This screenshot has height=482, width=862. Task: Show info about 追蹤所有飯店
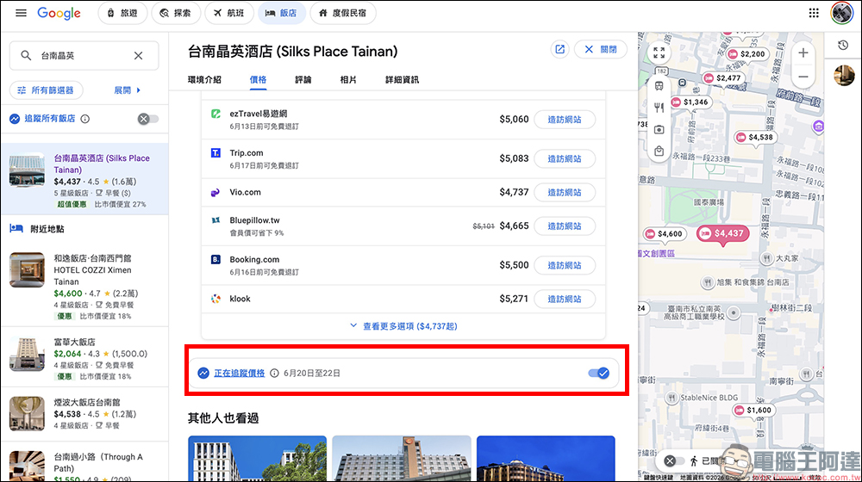[x=85, y=119]
